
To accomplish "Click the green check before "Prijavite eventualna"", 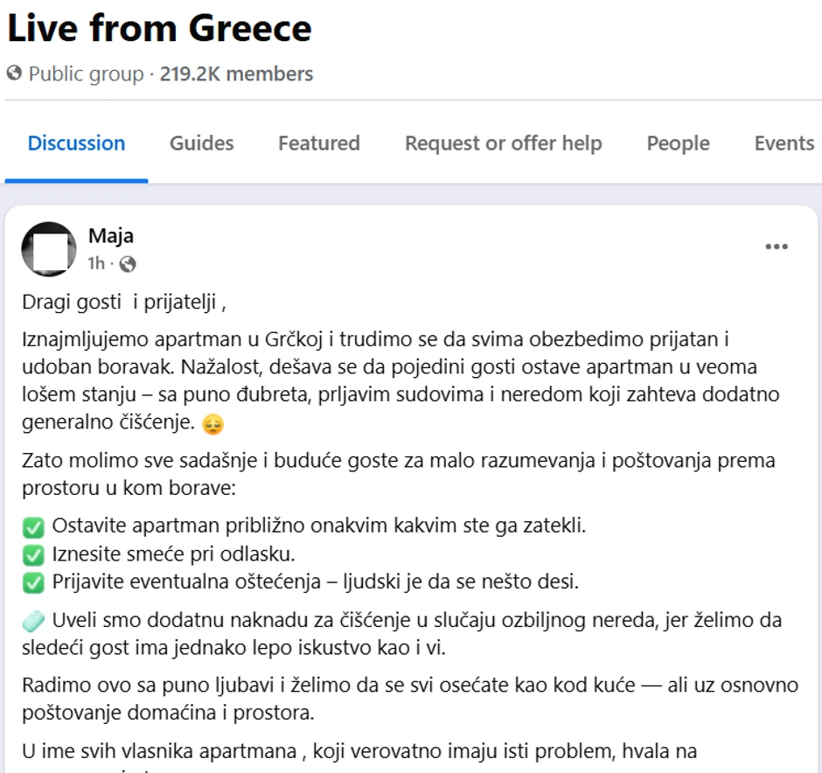I will [x=33, y=581].
